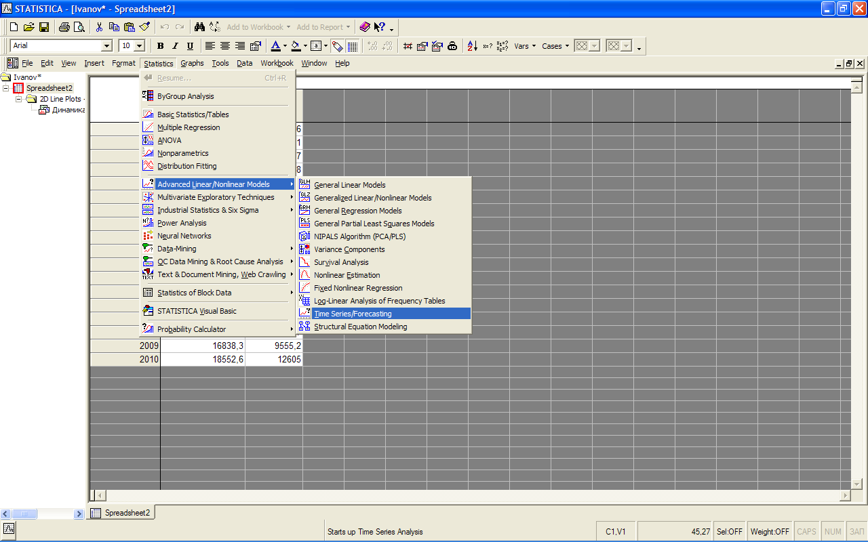
Task: Click the Print icon
Action: pos(64,27)
